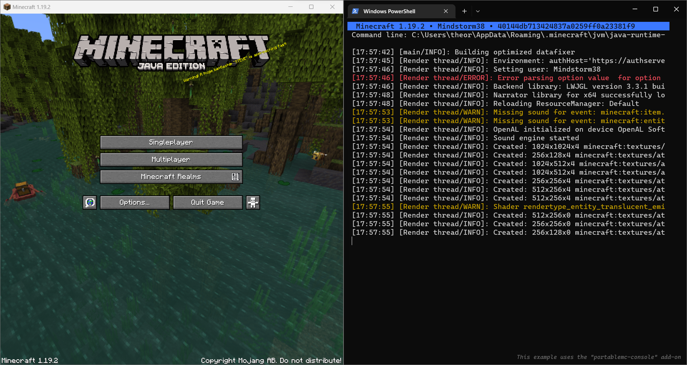The image size is (687, 365).
Task: Start Singleplayer mode
Action: (x=171, y=142)
